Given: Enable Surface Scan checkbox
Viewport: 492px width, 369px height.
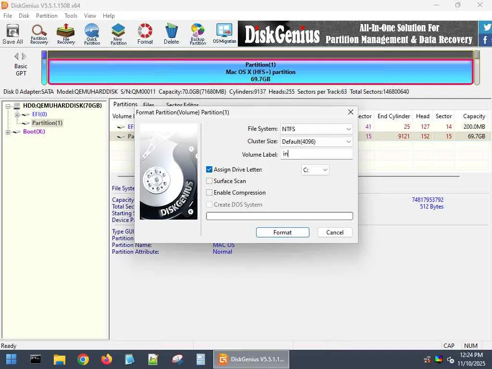Looking at the screenshot, I should [209, 181].
